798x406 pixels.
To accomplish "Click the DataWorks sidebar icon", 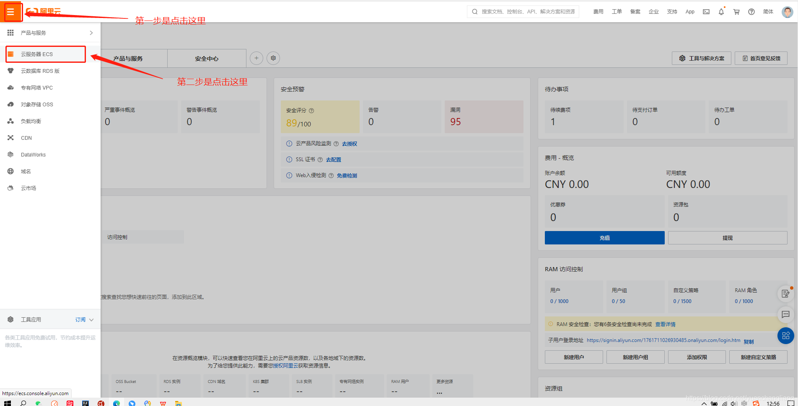I will pos(11,154).
